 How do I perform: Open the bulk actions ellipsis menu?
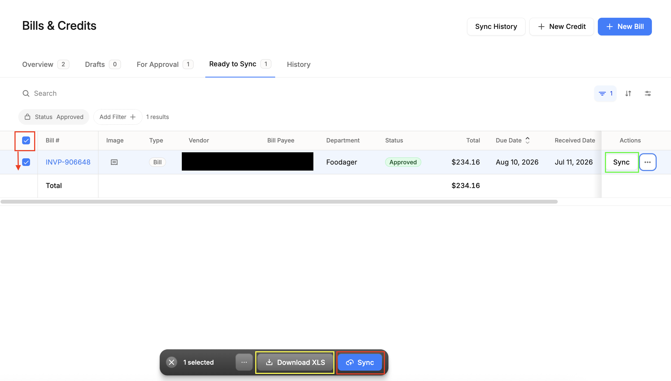pyautogui.click(x=244, y=362)
